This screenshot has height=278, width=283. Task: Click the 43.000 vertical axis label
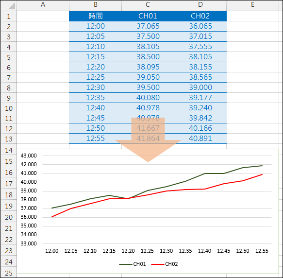[29, 156]
